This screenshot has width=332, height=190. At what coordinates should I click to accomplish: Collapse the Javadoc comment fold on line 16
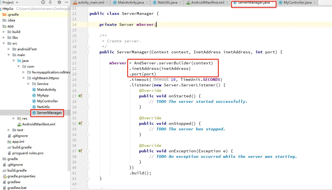coord(88,35)
